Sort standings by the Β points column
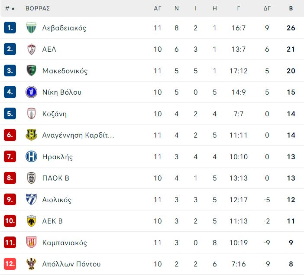 pos(291,8)
